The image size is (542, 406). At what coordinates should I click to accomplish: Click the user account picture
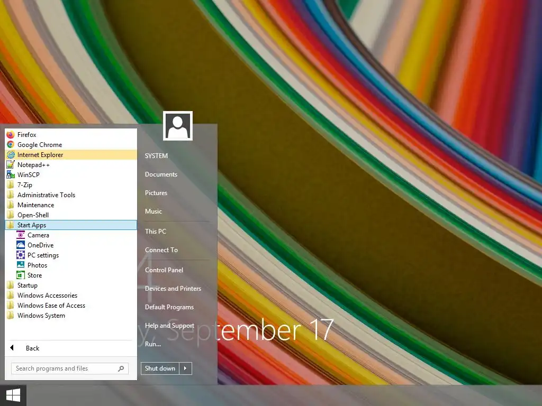coord(178,126)
